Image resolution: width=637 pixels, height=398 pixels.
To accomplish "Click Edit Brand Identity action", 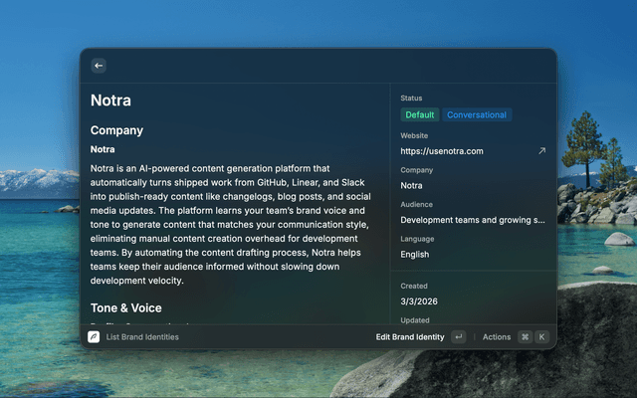I will [410, 337].
